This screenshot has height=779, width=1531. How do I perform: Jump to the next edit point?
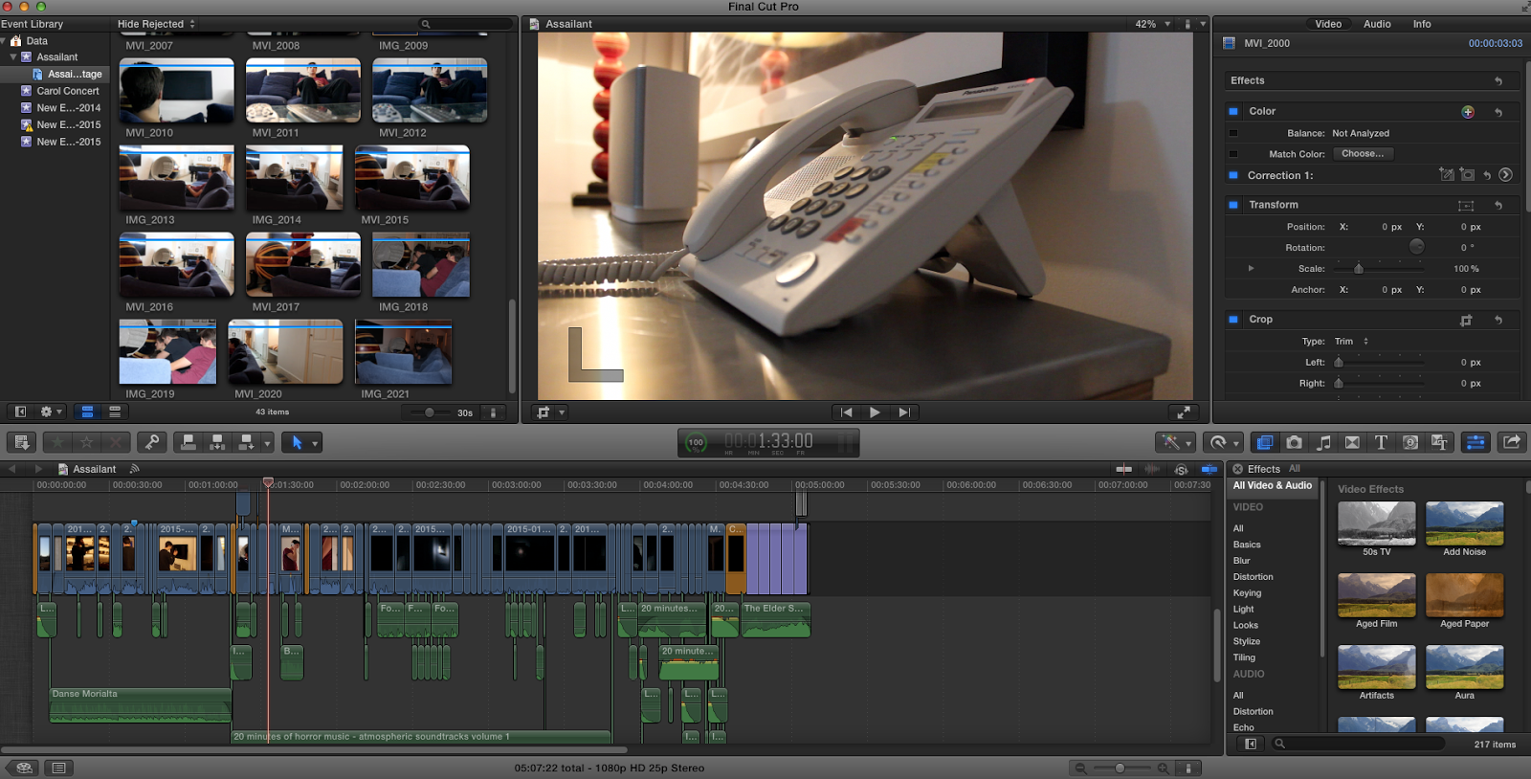pyautogui.click(x=904, y=412)
